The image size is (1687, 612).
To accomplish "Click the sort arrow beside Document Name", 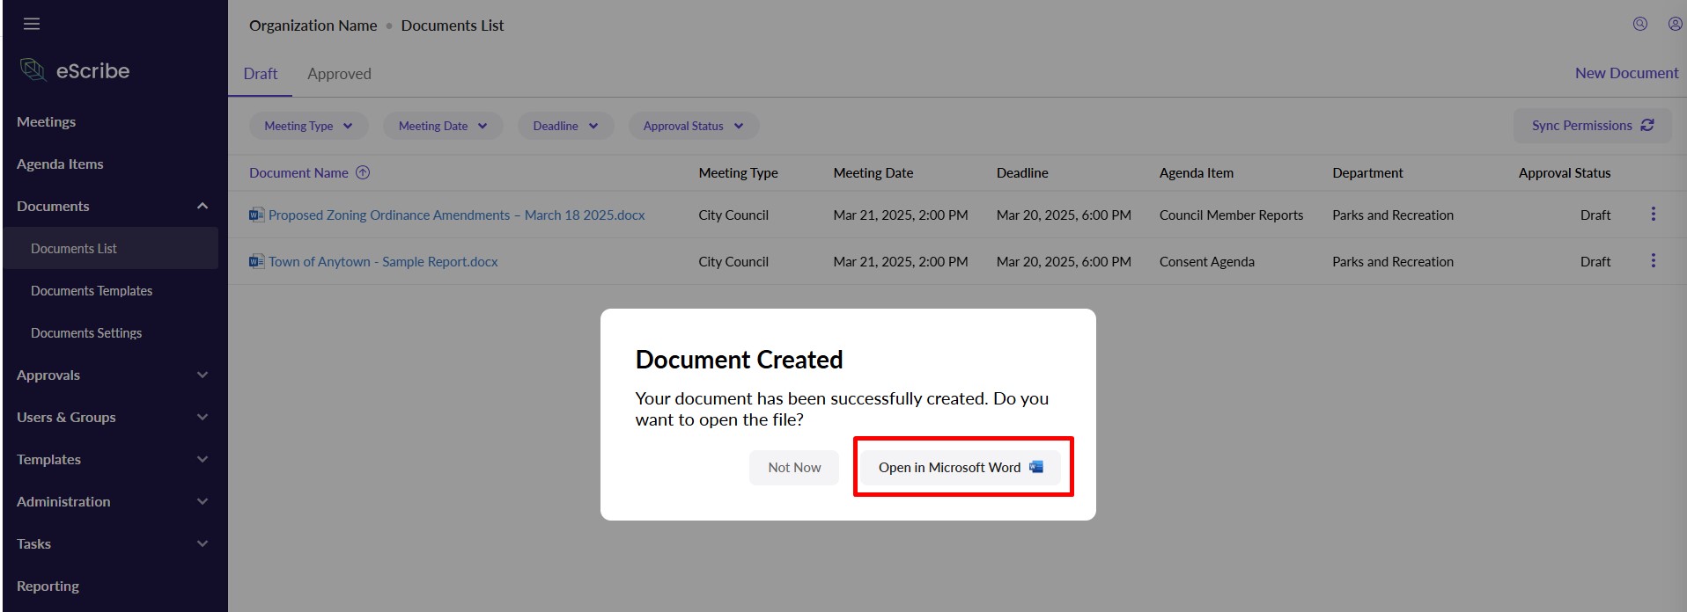I will click(363, 173).
